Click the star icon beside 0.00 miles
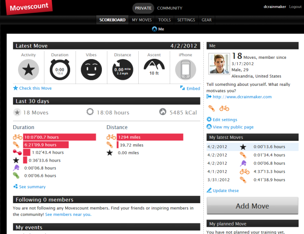Viewport: 304px width, 234px height. tap(110, 153)
